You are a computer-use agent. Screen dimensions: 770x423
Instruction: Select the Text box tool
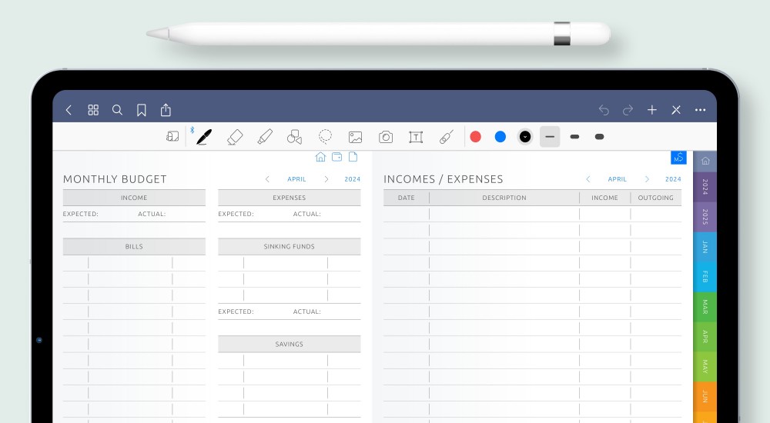pos(416,137)
